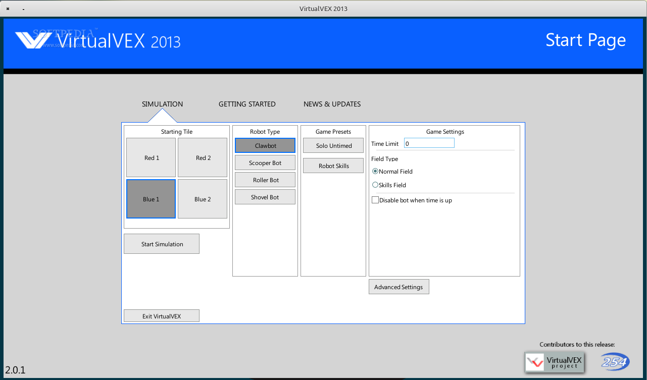Click the Starting Tile heading text
The image size is (647, 380).
tap(177, 132)
